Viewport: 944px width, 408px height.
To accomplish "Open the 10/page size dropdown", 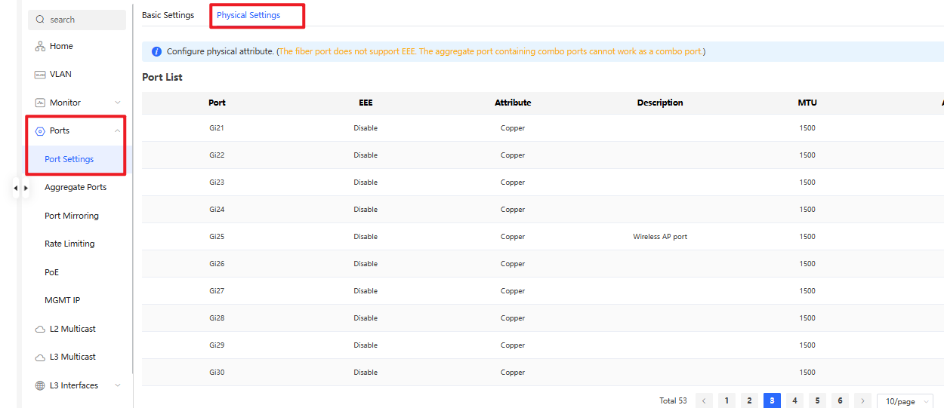I will coord(904,401).
